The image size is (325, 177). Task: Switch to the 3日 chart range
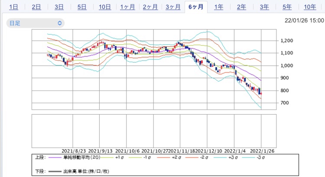click(x=59, y=7)
